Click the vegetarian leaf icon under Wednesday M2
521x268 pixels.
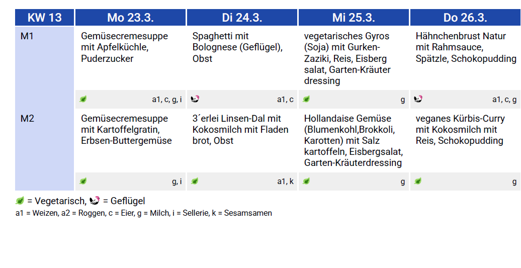pyautogui.click(x=306, y=181)
